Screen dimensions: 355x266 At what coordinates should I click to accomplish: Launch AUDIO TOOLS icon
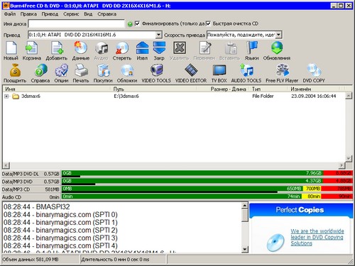coord(246,70)
